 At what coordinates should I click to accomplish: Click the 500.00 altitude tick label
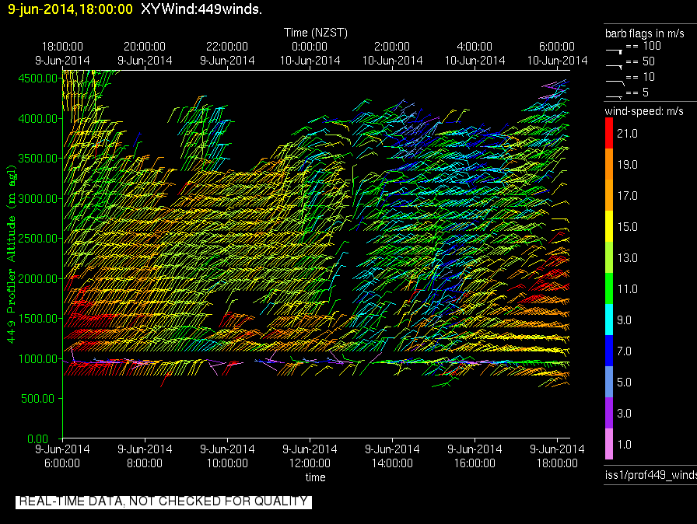[38, 399]
